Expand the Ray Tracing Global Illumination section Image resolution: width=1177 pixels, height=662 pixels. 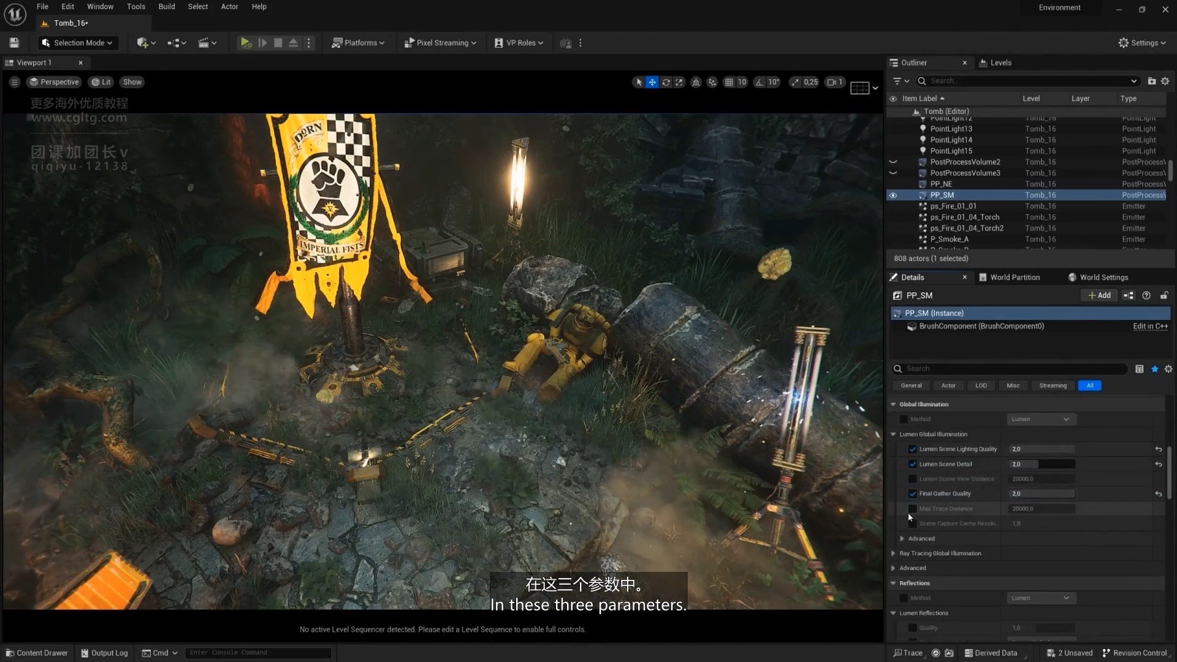coord(893,554)
